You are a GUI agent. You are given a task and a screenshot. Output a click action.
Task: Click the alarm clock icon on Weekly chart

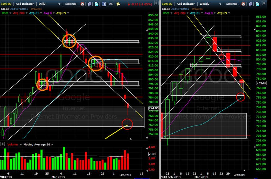tap(243, 4)
